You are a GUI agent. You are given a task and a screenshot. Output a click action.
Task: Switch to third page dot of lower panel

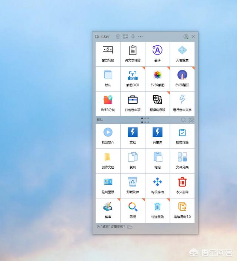click(x=148, y=122)
